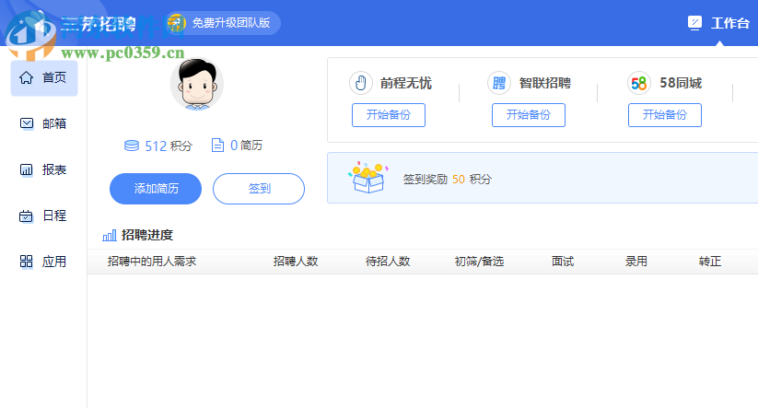Screen dimensions: 758x408
Task: Click the 面试 column header
Action: tap(563, 262)
